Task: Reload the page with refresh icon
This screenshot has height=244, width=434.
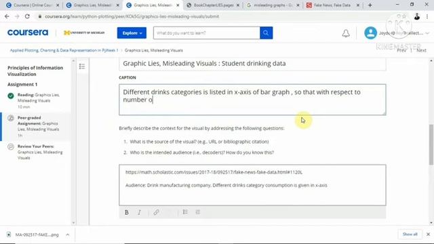Action: [27, 16]
